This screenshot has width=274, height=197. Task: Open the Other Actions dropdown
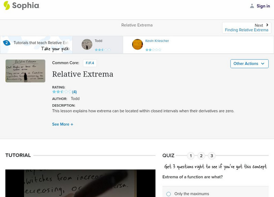[249, 64]
